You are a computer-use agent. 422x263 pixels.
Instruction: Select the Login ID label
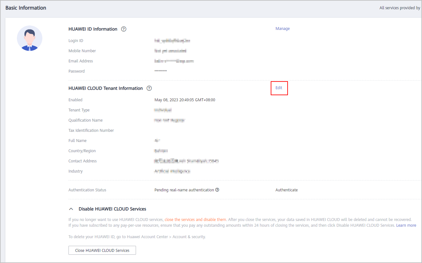[x=76, y=41]
